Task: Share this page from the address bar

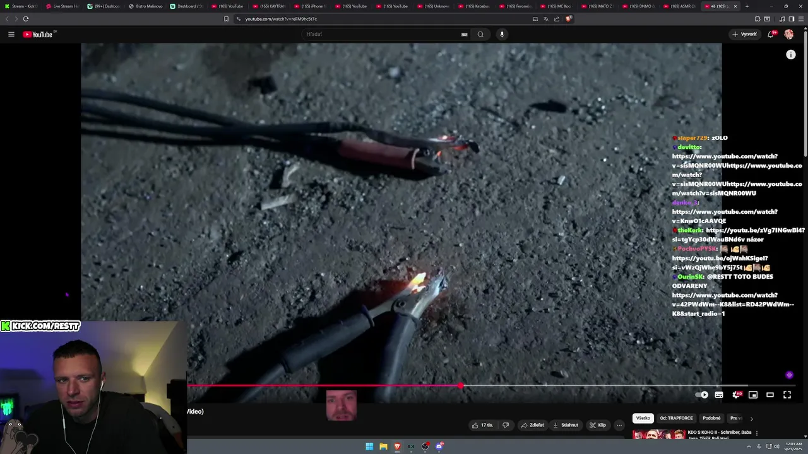Action: point(557,19)
